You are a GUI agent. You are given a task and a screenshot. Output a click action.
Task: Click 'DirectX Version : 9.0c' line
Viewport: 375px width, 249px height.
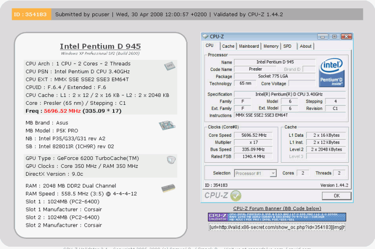pos(54,174)
